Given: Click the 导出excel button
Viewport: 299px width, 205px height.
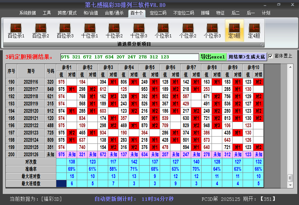Looking at the screenshot, I should tap(213, 57).
